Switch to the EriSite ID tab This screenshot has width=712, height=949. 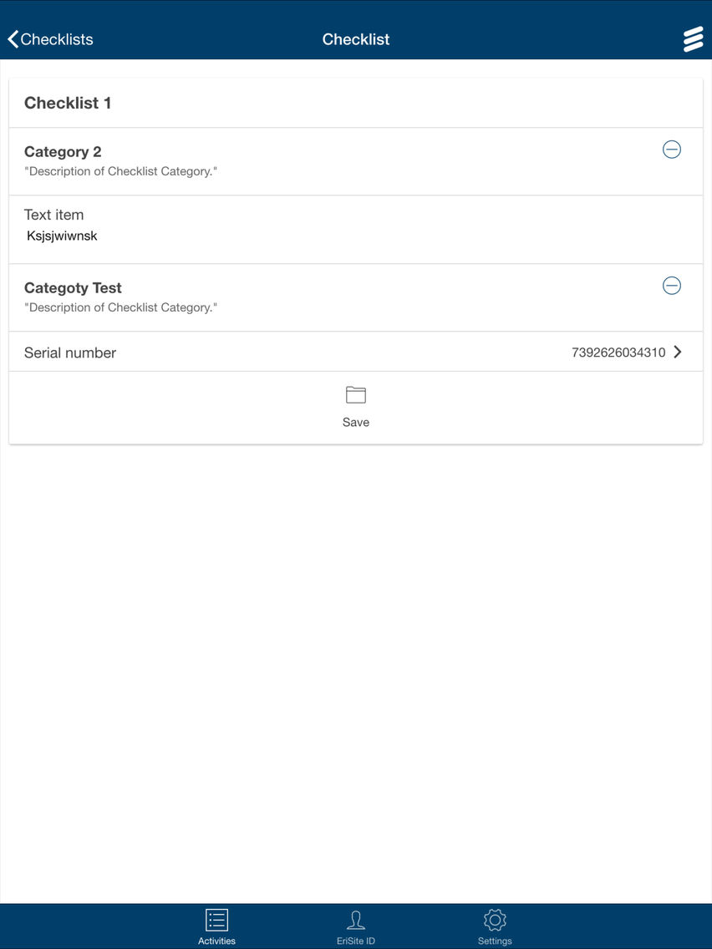point(355,926)
